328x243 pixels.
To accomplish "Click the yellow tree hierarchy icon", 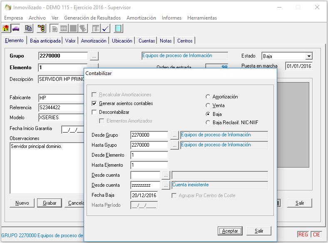I will 41,28.
